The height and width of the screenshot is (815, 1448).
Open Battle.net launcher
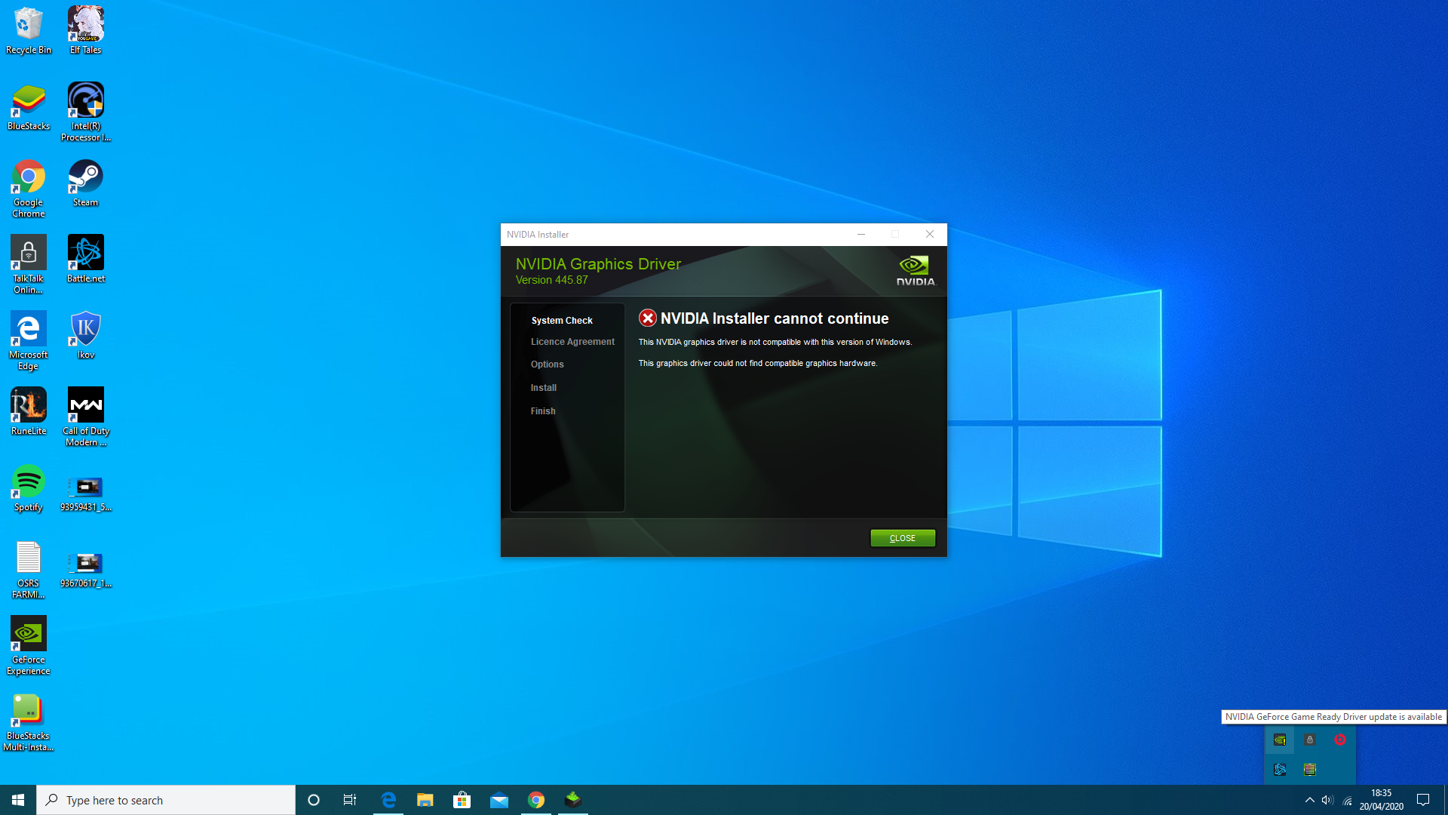84,260
